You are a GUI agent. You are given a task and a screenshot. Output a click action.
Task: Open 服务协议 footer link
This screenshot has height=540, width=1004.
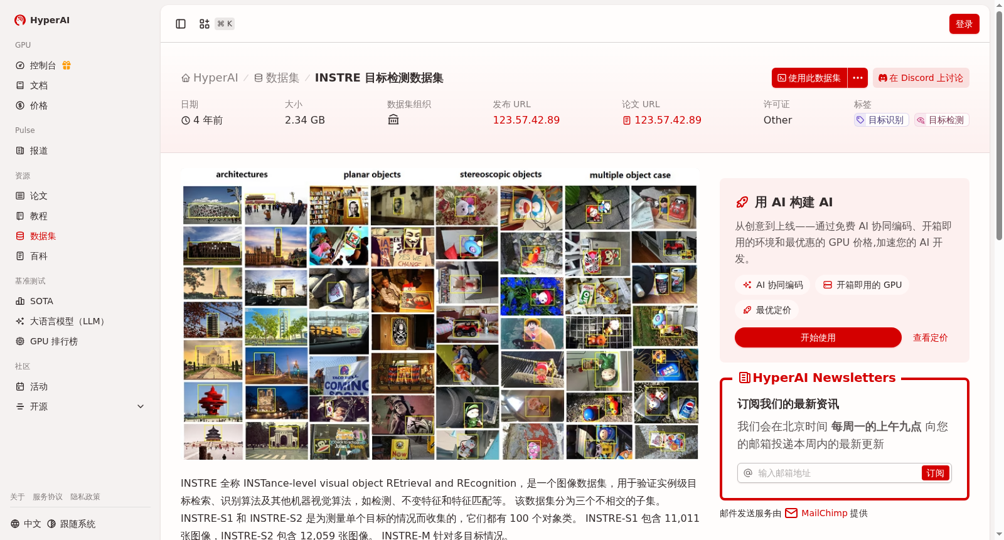coord(48,497)
